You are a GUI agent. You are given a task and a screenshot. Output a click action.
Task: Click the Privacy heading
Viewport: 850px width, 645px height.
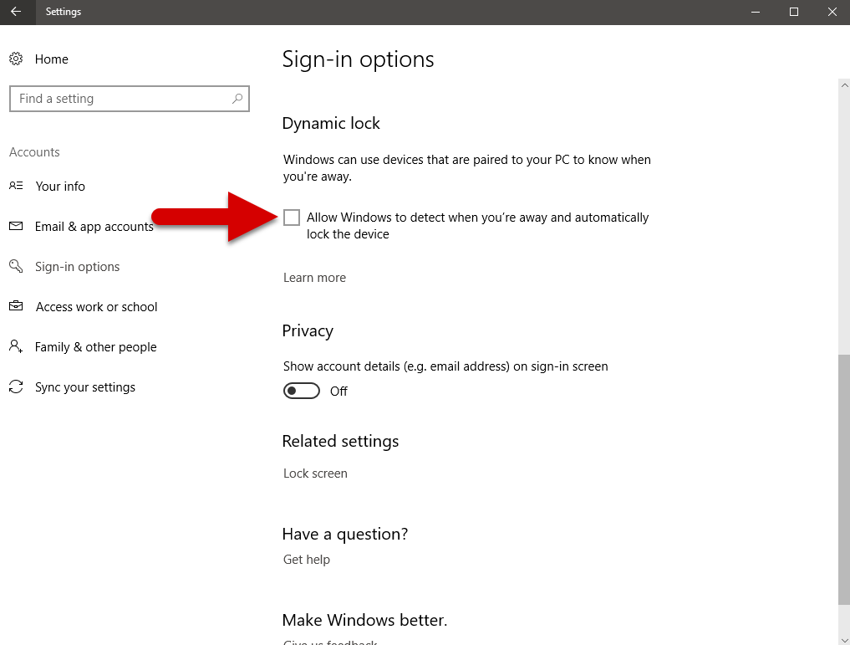pos(308,331)
